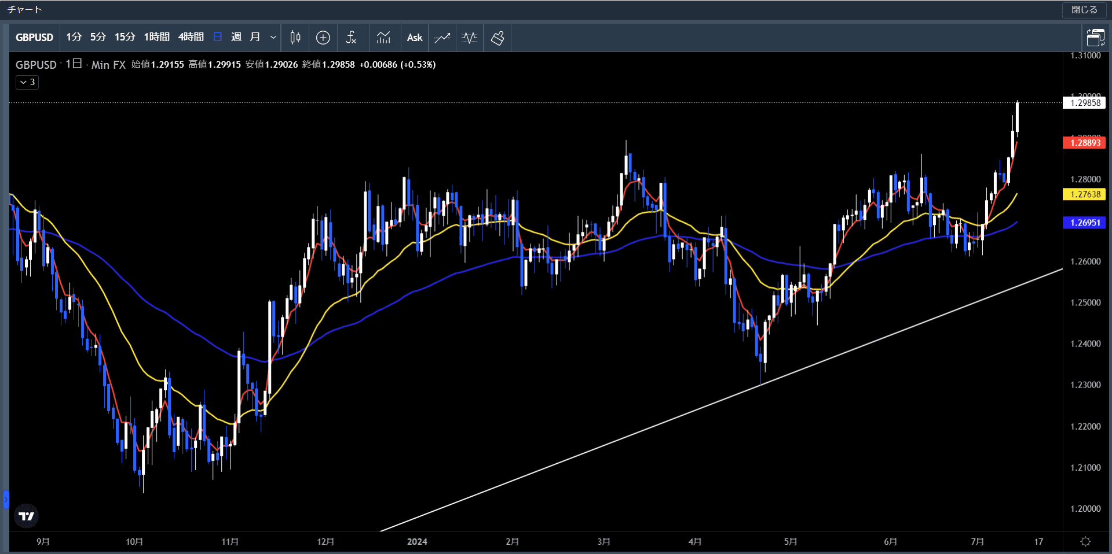The width and height of the screenshot is (1112, 554).
Task: Click the blue MA value label 1.26951
Action: pyautogui.click(x=1084, y=223)
